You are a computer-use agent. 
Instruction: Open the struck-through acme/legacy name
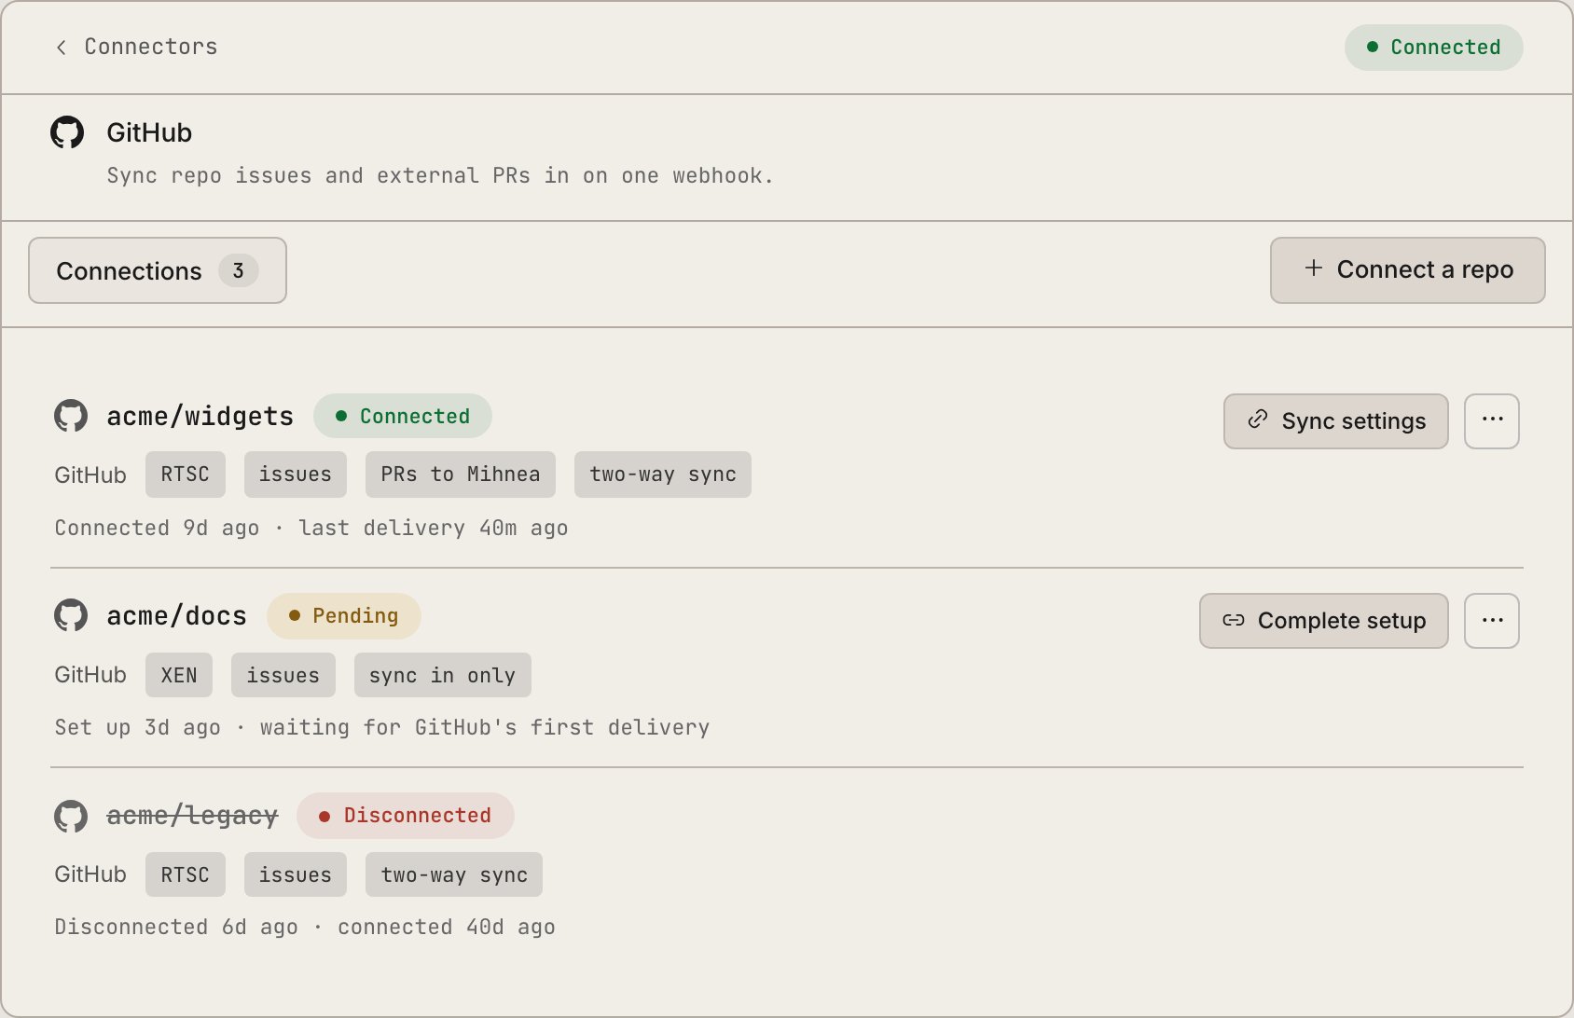click(x=192, y=816)
